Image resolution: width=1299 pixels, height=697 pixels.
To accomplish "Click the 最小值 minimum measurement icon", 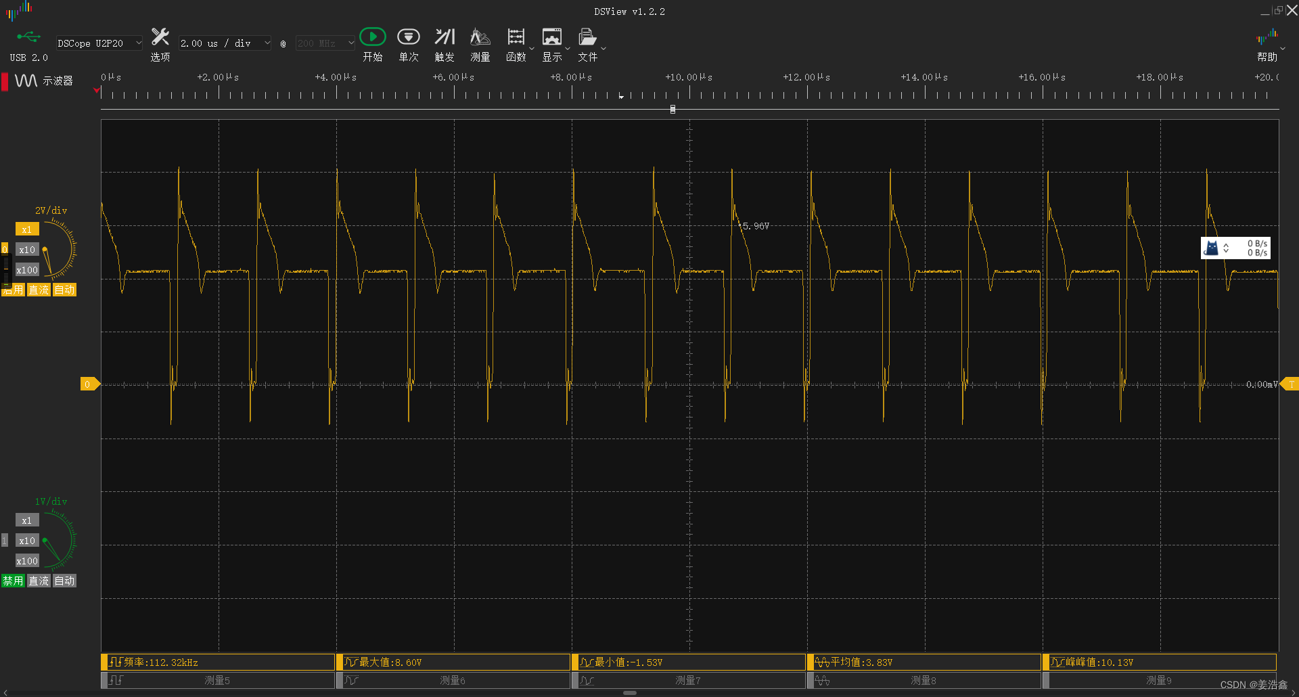I will (587, 662).
